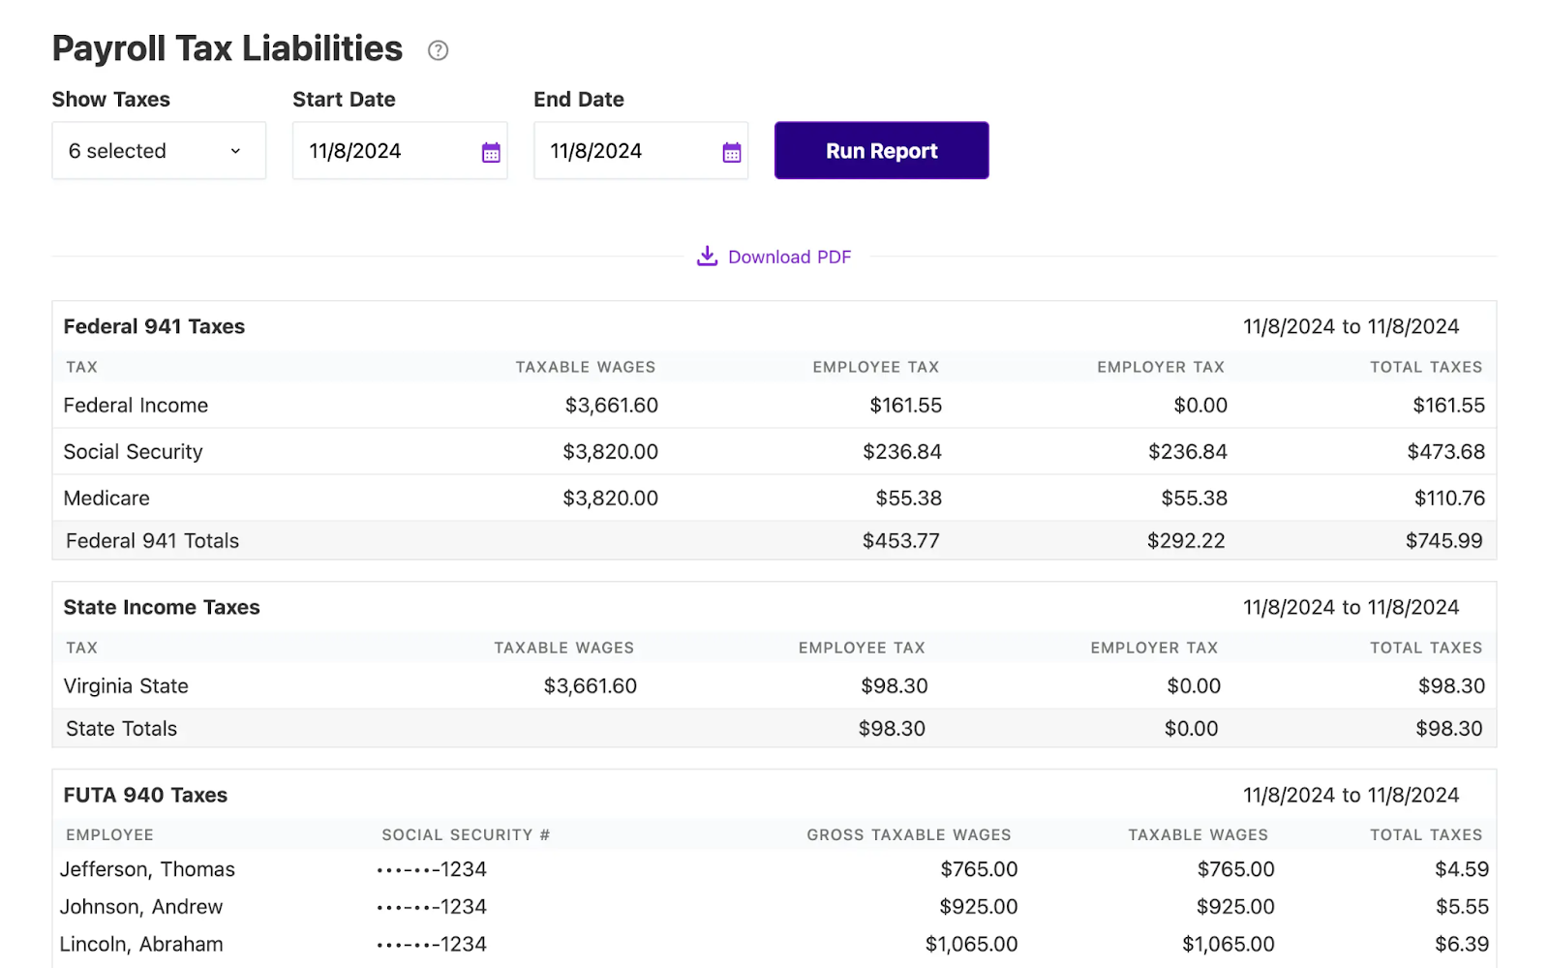This screenshot has width=1549, height=968.
Task: Click the download icon beside Download PDF
Action: [x=707, y=256]
